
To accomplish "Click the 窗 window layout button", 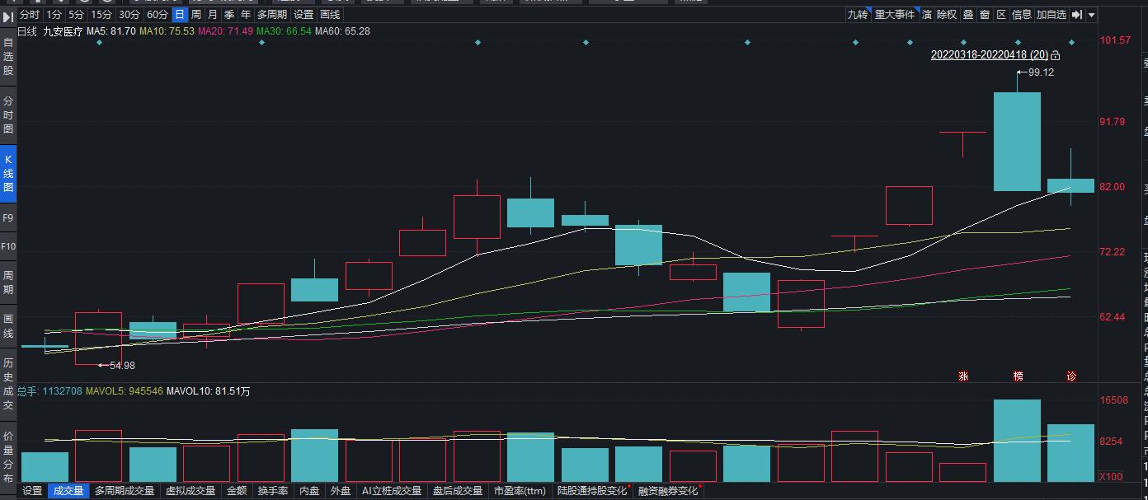I will point(985,15).
